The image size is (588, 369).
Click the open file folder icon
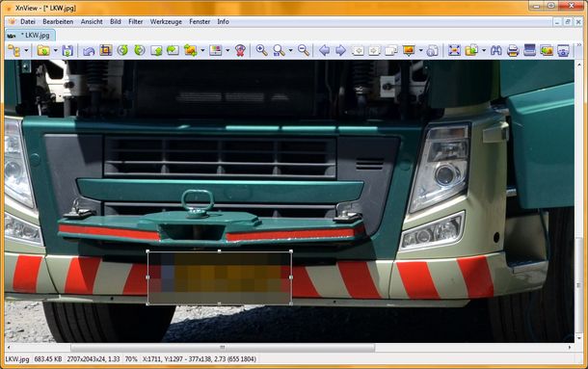click(x=43, y=50)
